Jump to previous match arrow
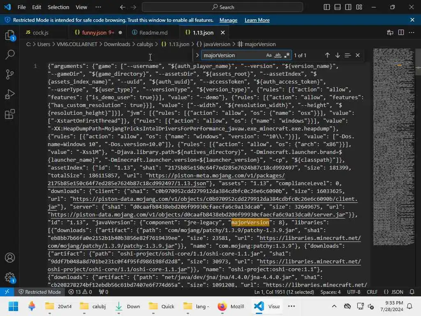 point(327,56)
